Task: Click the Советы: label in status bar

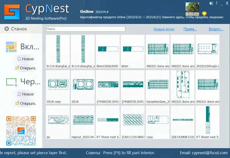Action: [x=93, y=153]
